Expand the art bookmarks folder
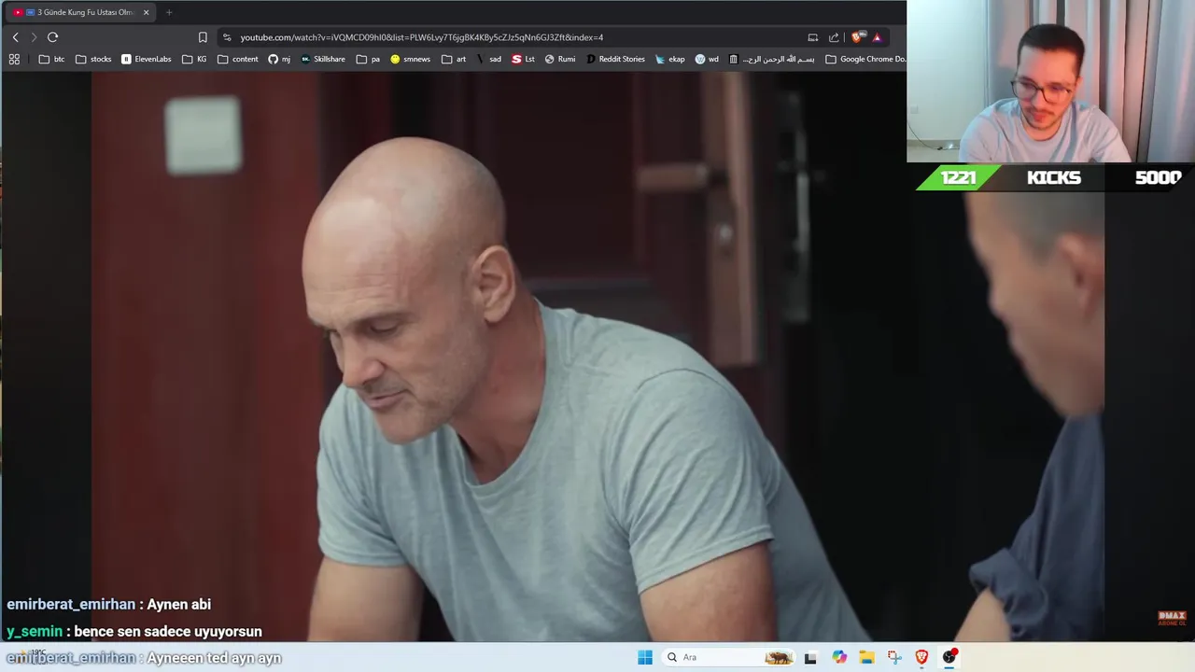Viewport: 1195px width, 672px height. 454,59
